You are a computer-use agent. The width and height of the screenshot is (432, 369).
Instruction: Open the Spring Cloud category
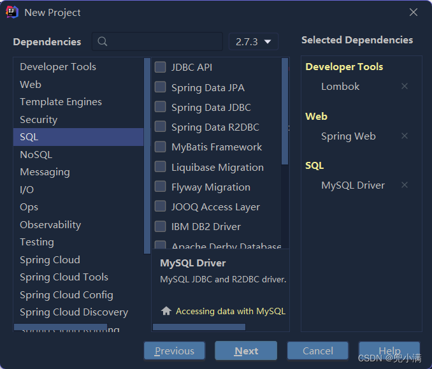(78, 259)
